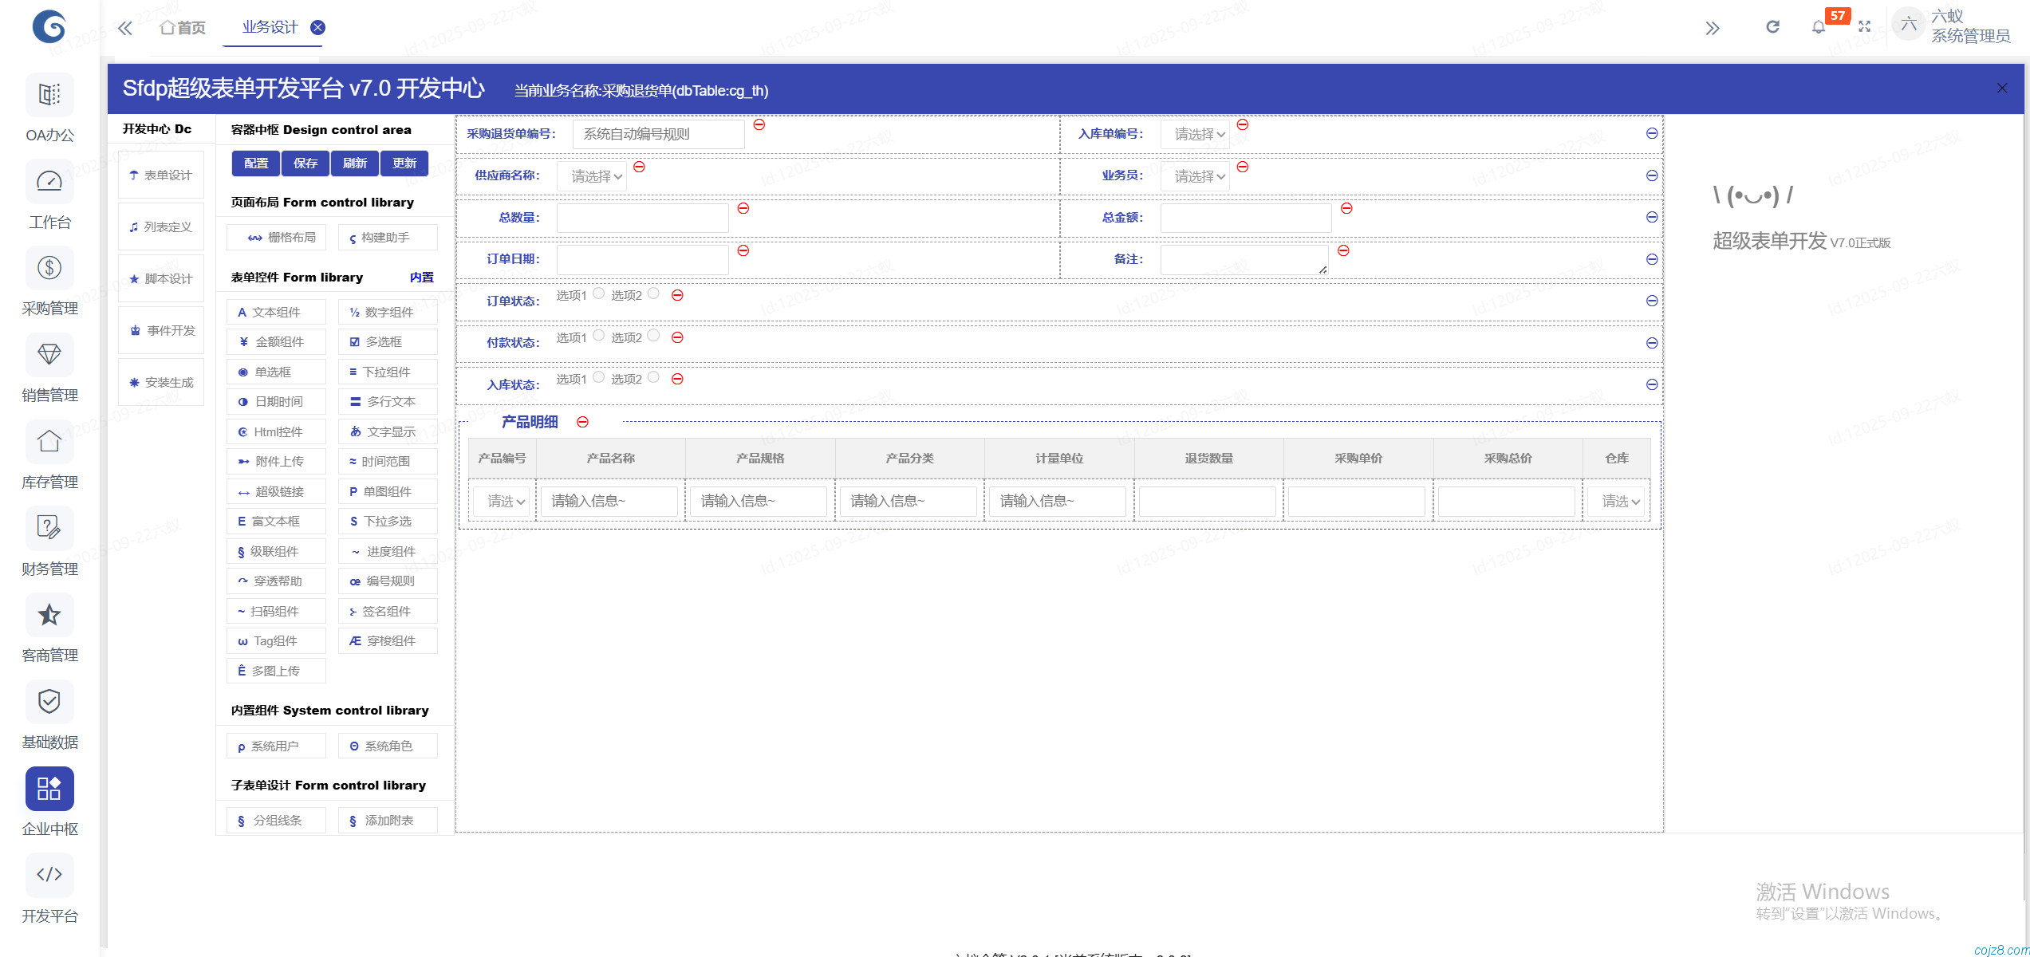Select 选项1 radio for 订单状态
Image resolution: width=2030 pixels, height=957 pixels.
point(599,293)
